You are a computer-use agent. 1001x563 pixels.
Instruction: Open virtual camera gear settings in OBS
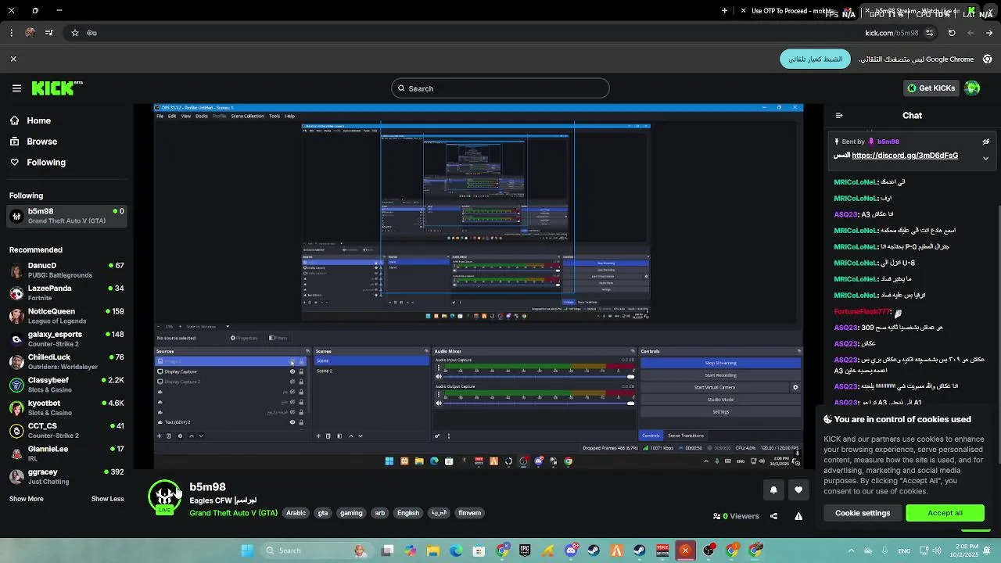click(x=795, y=387)
